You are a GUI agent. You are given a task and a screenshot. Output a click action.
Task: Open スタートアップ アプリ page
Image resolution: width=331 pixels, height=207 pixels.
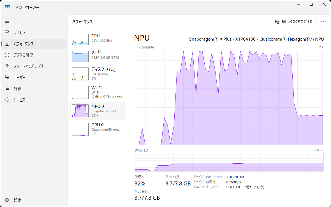click(x=29, y=66)
